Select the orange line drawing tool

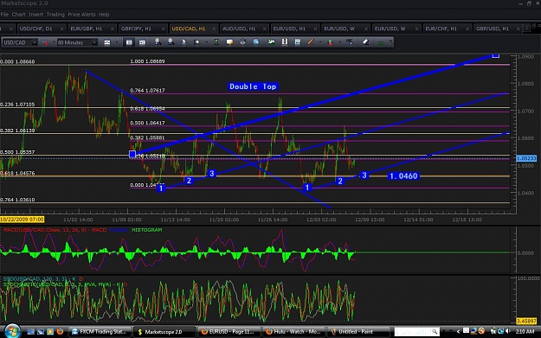pos(311,42)
